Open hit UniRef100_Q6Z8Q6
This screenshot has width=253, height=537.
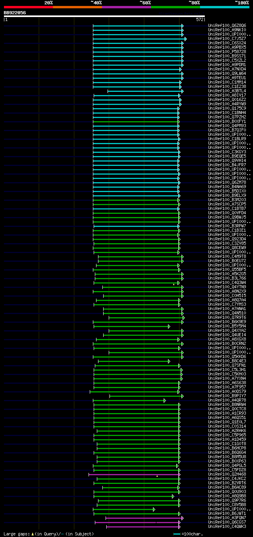(x=227, y=26)
